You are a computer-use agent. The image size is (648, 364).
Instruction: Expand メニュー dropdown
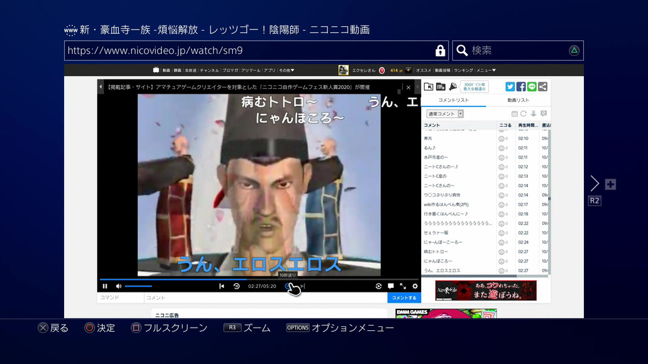click(486, 70)
